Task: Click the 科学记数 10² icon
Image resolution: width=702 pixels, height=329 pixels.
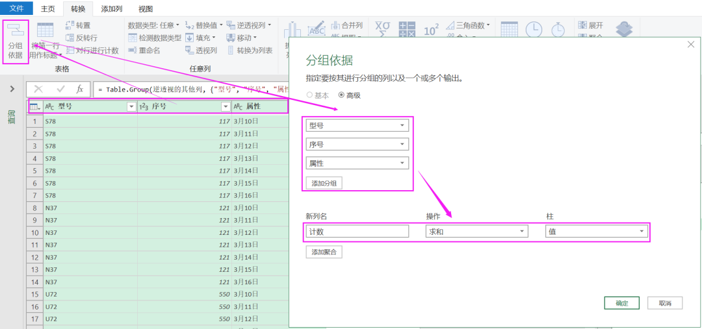Action: [431, 30]
